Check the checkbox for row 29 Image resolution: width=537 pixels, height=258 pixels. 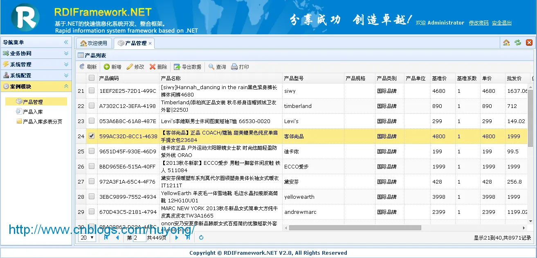click(92, 212)
